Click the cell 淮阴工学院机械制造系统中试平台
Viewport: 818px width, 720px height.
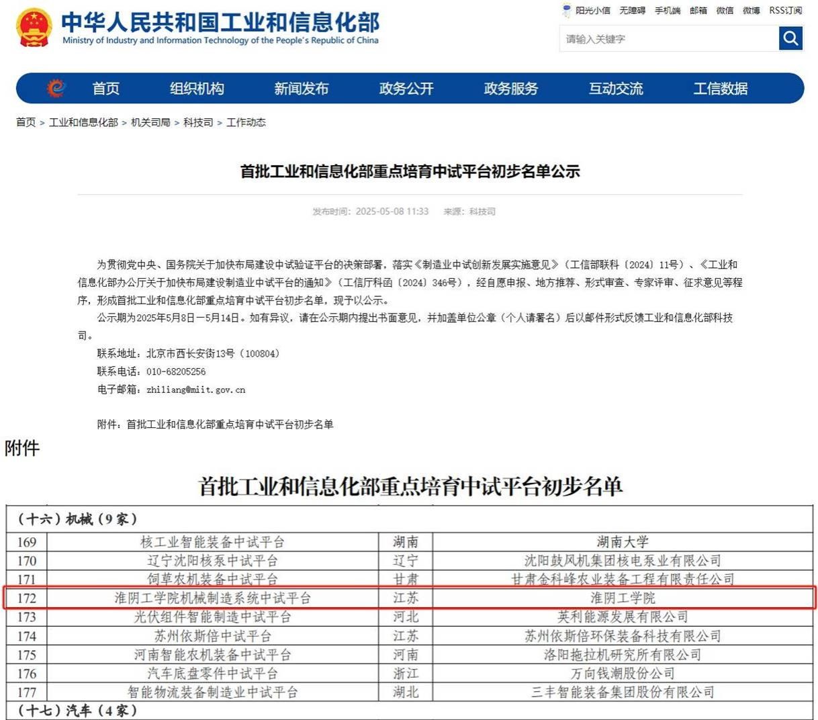pos(212,598)
